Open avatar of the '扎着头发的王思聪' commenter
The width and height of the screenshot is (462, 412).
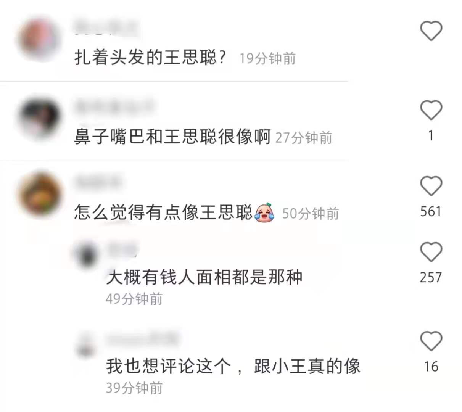(x=39, y=38)
